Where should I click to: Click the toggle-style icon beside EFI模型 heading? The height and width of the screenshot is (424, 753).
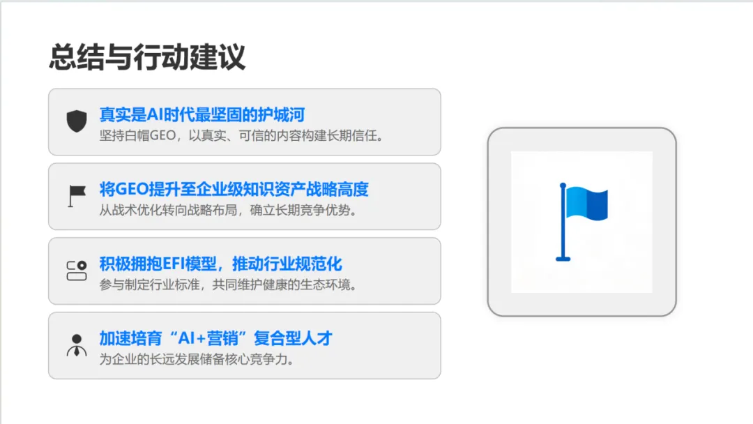tap(77, 271)
